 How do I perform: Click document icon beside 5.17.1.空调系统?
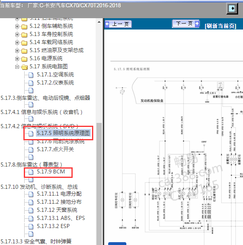(31, 75)
